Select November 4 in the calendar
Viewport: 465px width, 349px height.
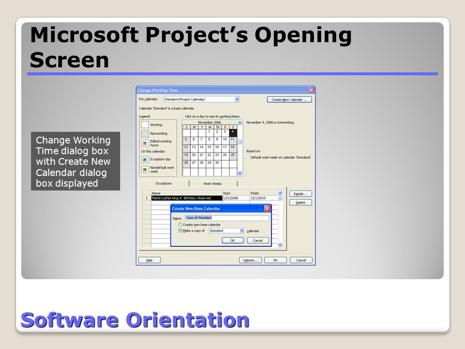point(233,133)
